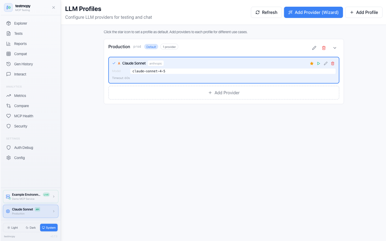Open Gen History page
386x241 pixels.
point(31,64)
